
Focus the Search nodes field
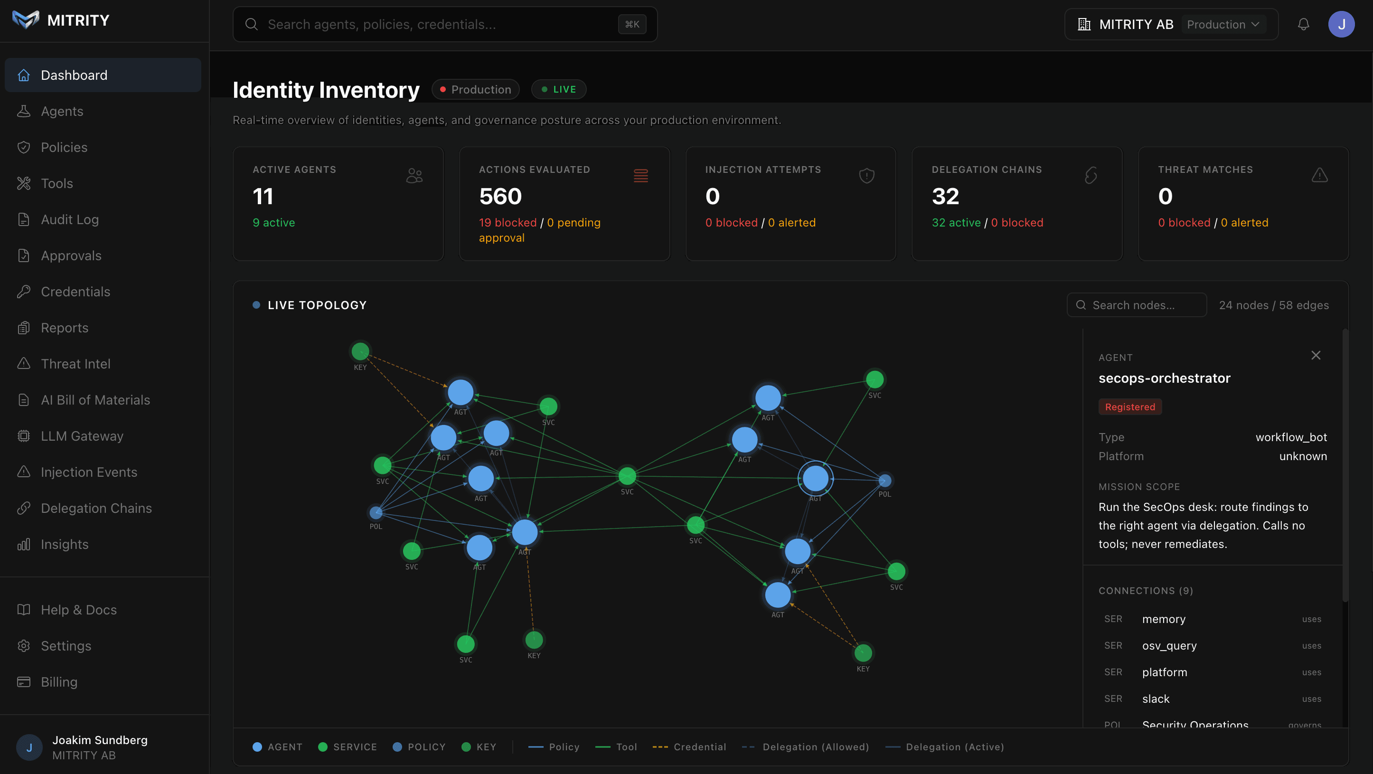[x=1137, y=305]
